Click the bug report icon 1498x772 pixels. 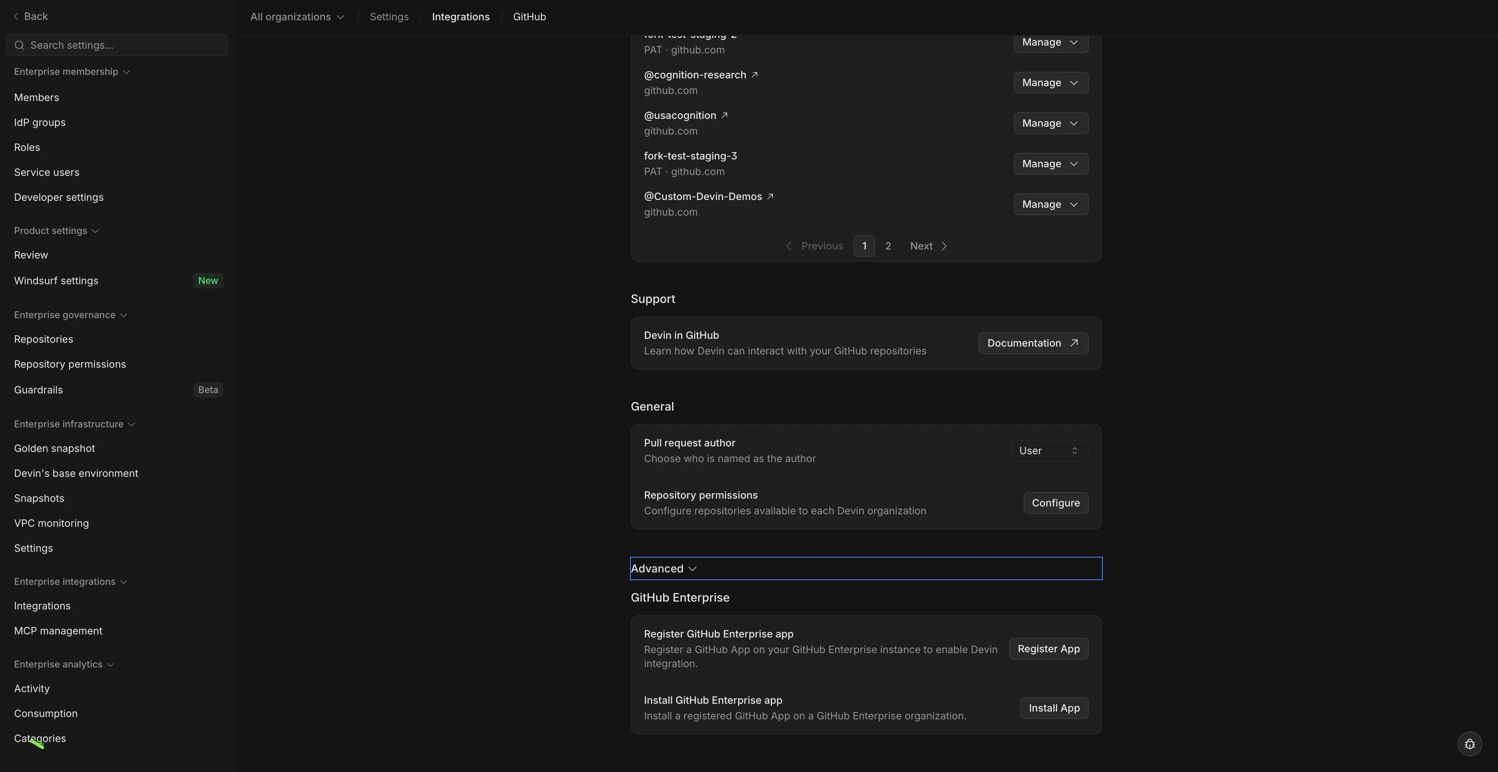click(x=1470, y=744)
